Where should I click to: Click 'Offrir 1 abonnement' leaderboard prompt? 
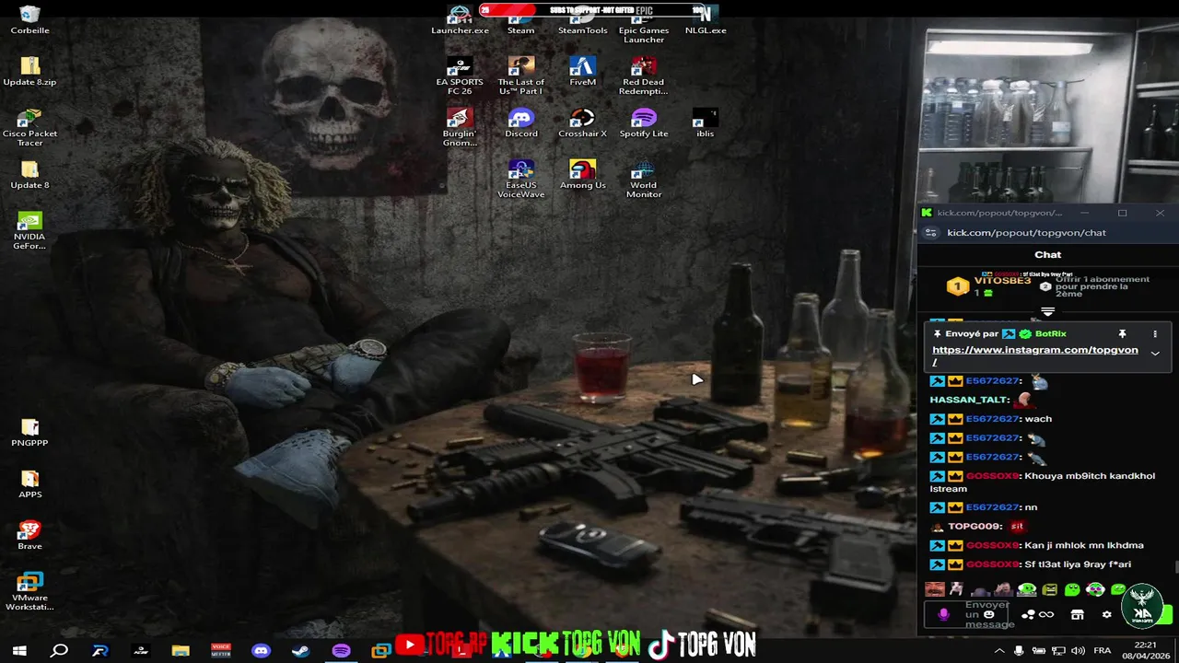click(1103, 286)
